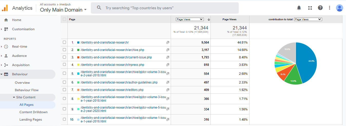Click the notifications bell icon
346x126 pixels.
tap(299, 8)
